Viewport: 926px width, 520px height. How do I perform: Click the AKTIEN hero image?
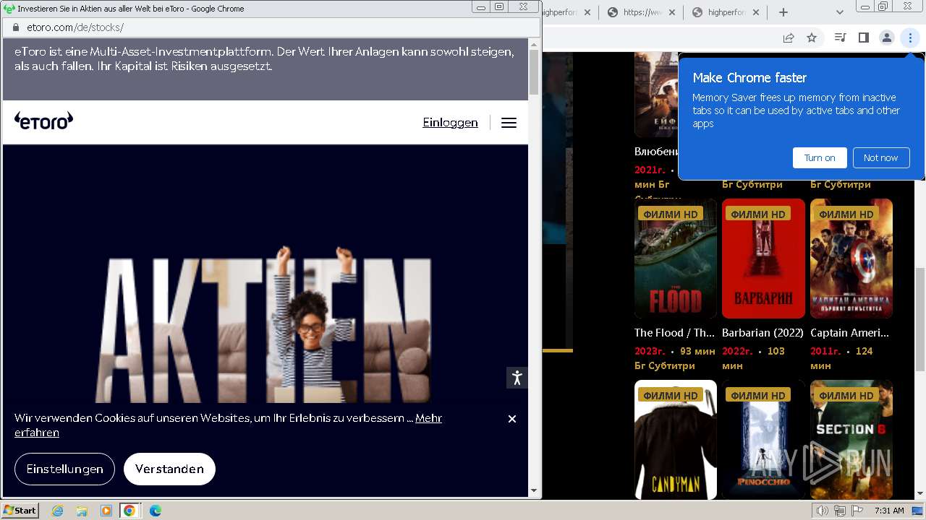[263, 324]
